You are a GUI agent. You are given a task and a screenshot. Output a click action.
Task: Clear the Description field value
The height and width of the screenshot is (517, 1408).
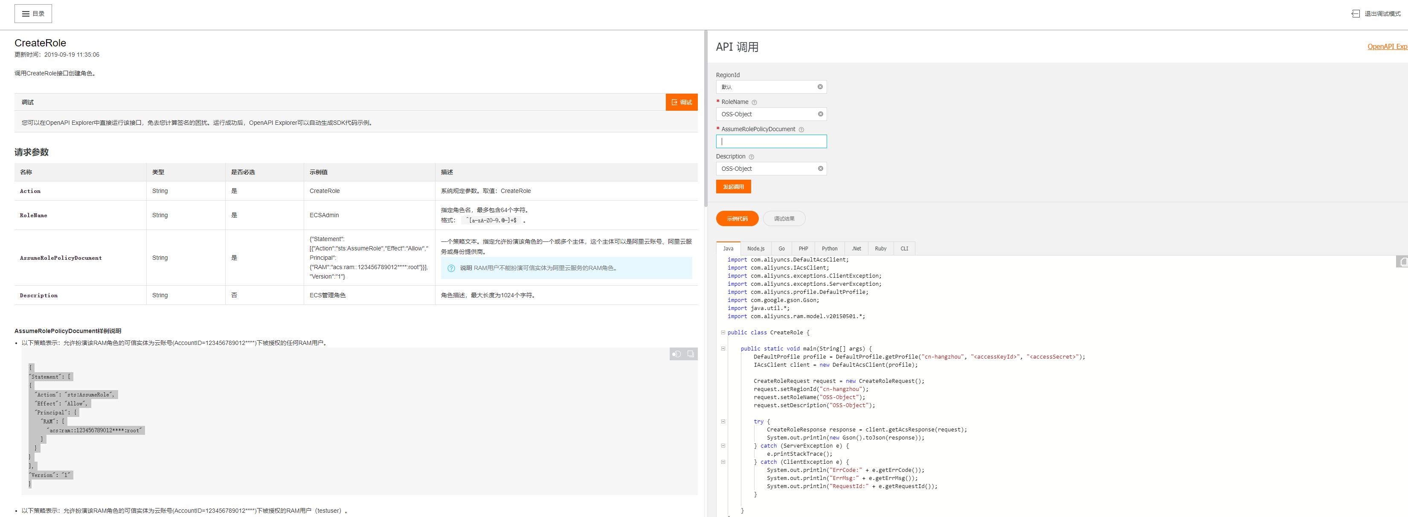click(x=820, y=169)
